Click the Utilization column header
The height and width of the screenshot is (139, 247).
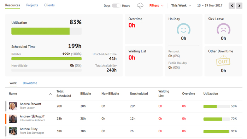coord(211,94)
